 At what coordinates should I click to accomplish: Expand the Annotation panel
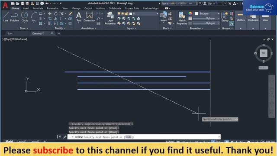click(89, 28)
